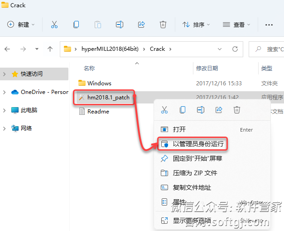Screen dimensions: 284x231
Task: Open the recent locations dropdown chevron
Action: point(37,49)
